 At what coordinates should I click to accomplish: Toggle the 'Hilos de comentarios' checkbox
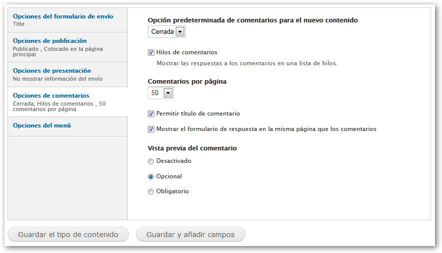[151, 52]
